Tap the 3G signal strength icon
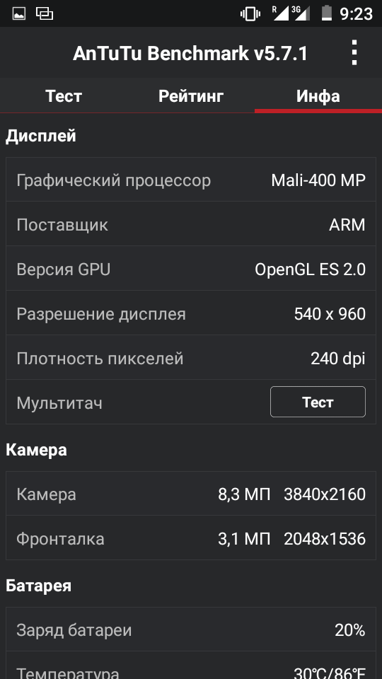Screen dimensions: 382x679 [301, 13]
